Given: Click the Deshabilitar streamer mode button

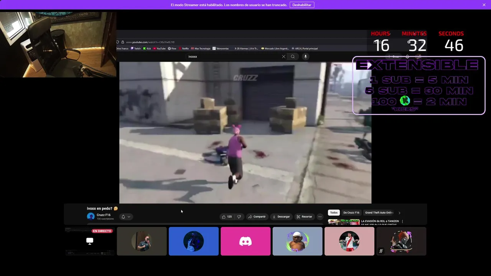Looking at the screenshot, I should 302,5.
